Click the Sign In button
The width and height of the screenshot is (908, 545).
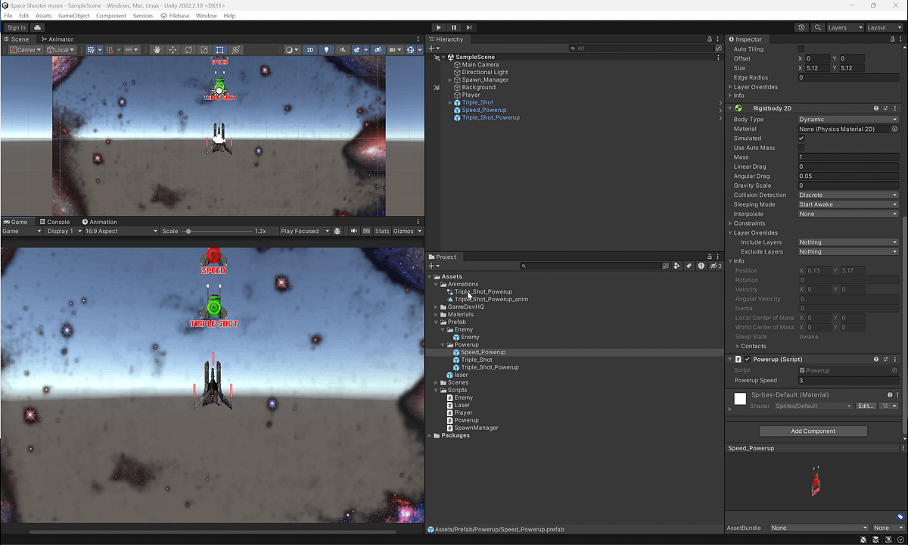(x=16, y=26)
